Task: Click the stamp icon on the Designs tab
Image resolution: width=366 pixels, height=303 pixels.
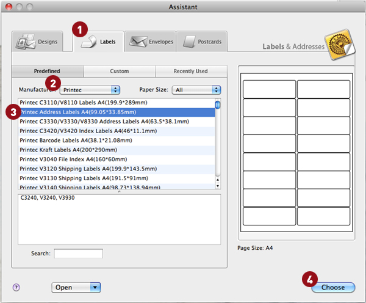Action: click(26, 42)
